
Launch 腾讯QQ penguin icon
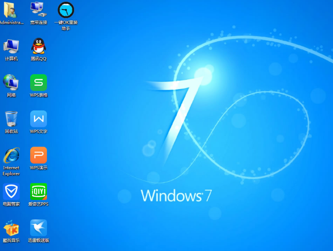(x=38, y=47)
